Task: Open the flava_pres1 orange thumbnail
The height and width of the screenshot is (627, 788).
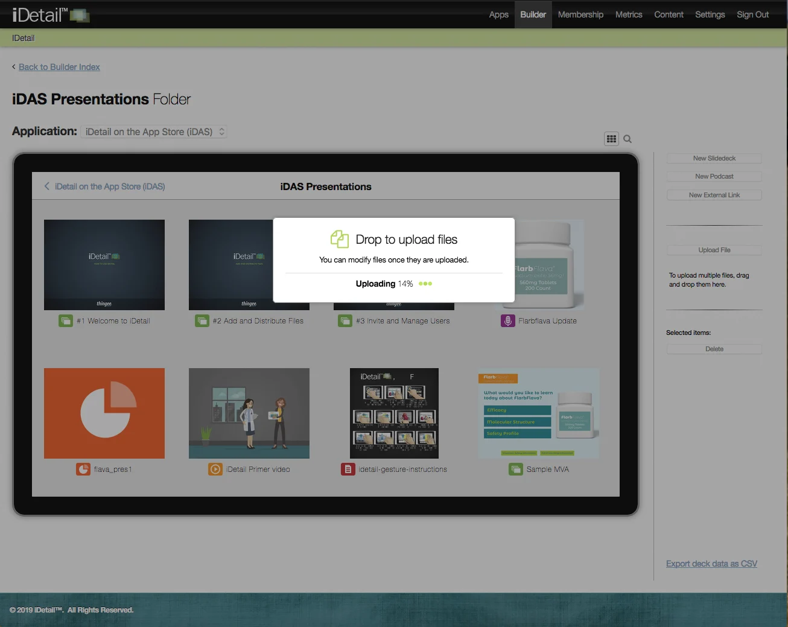Action: click(104, 413)
